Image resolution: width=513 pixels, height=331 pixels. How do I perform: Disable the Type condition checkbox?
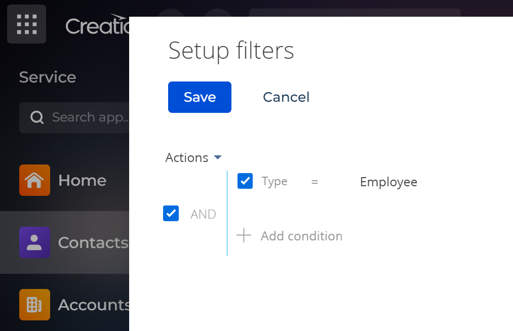point(245,181)
